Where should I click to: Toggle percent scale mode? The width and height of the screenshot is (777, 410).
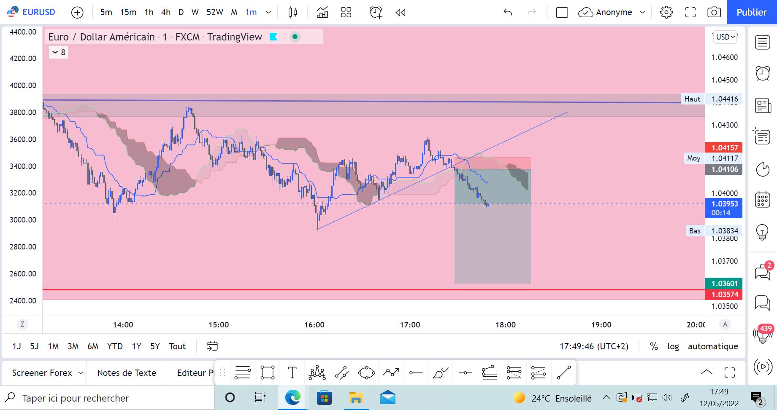click(x=653, y=346)
